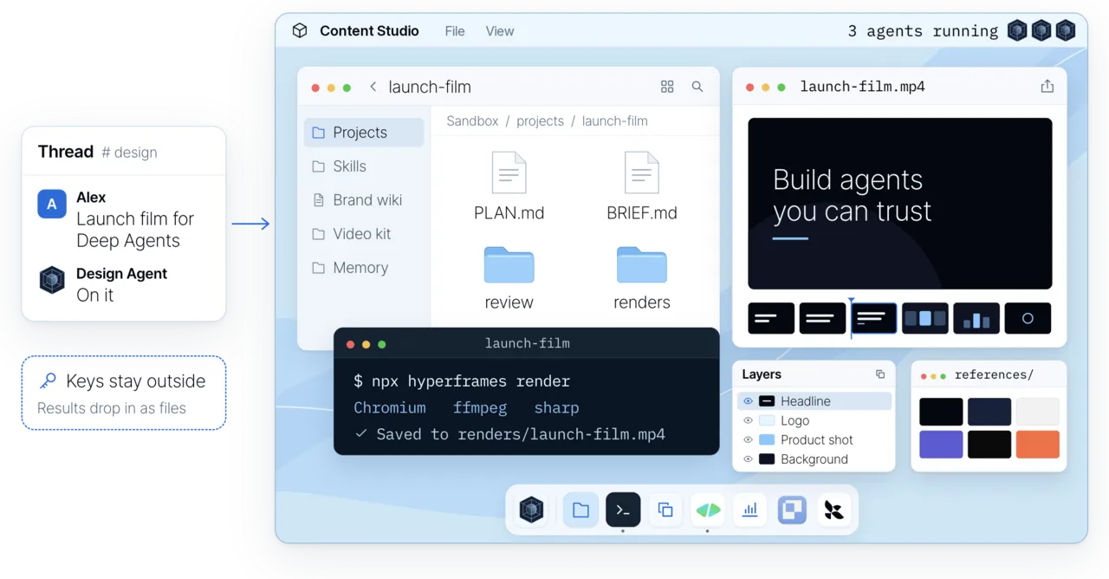Open the View menu

(x=500, y=31)
